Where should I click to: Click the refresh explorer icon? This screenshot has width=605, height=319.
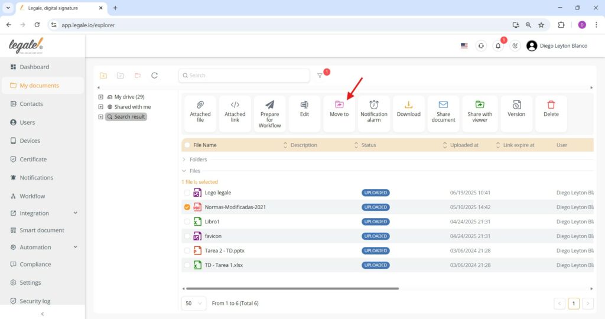click(x=154, y=75)
